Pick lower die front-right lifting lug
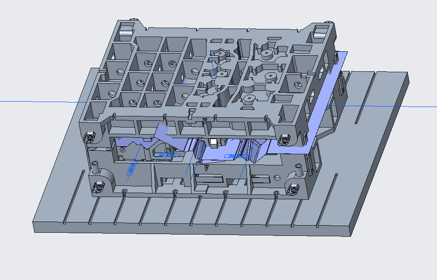Screen dimensions: 437x280 coord(293,189)
